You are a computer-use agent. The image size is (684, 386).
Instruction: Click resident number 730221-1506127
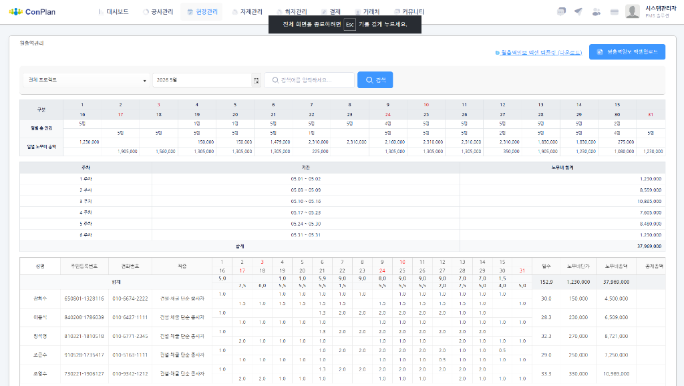[x=84, y=374]
